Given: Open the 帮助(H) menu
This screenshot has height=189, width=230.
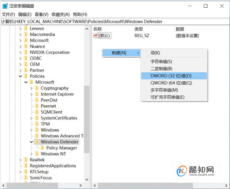Looking at the screenshot, I should click(80, 14).
